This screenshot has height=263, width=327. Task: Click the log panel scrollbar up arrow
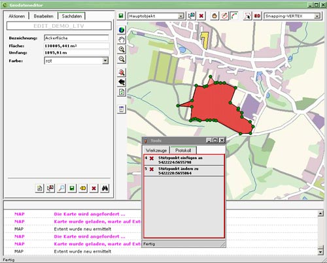point(320,213)
